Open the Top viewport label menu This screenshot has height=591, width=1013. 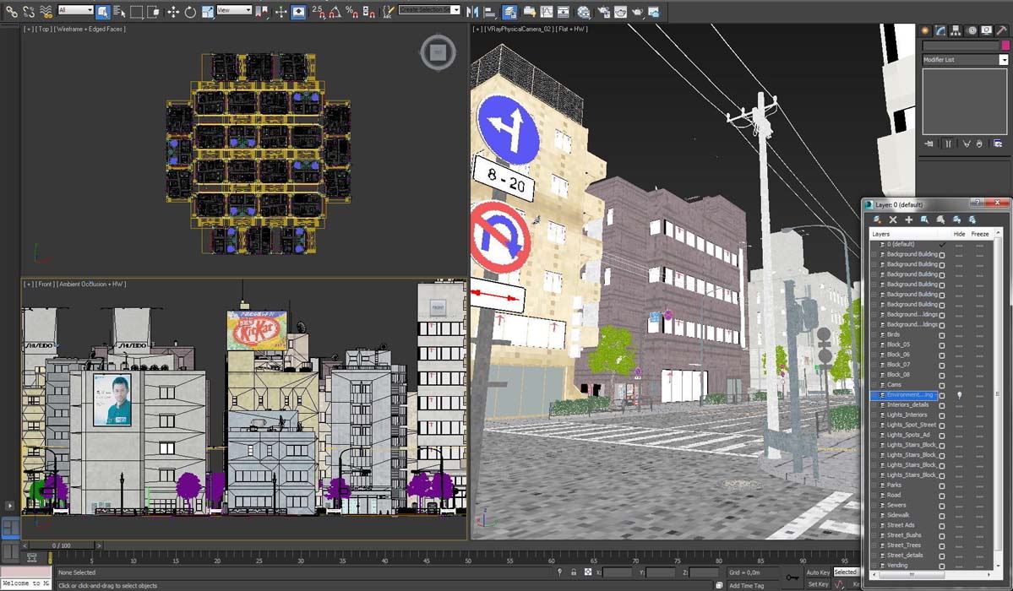coord(44,30)
